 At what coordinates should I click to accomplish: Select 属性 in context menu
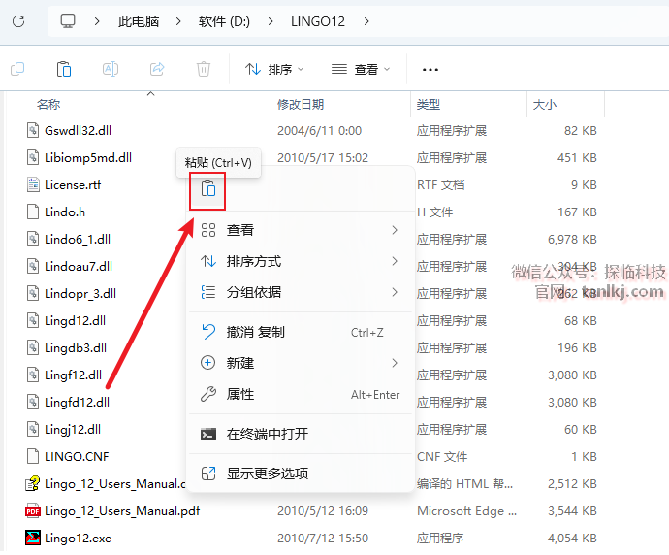pos(300,395)
